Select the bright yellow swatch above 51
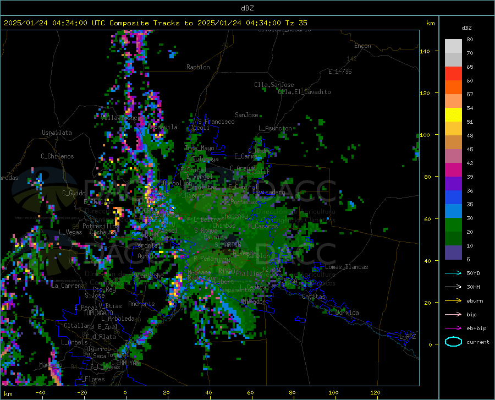The height and width of the screenshot is (400, 495). [453, 115]
